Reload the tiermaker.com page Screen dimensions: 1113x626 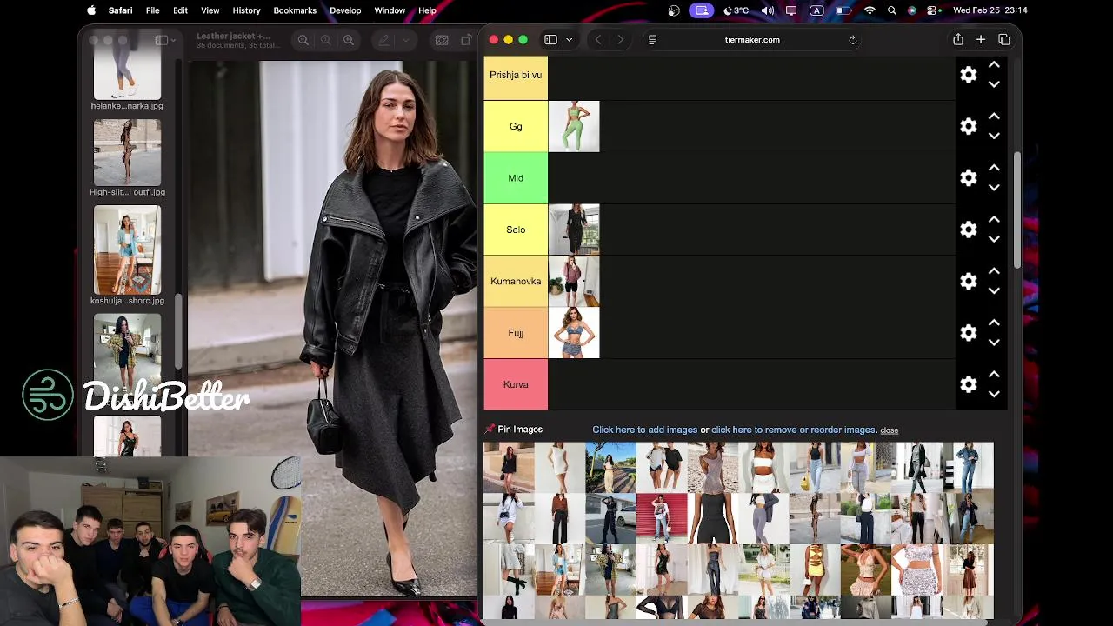click(x=853, y=40)
